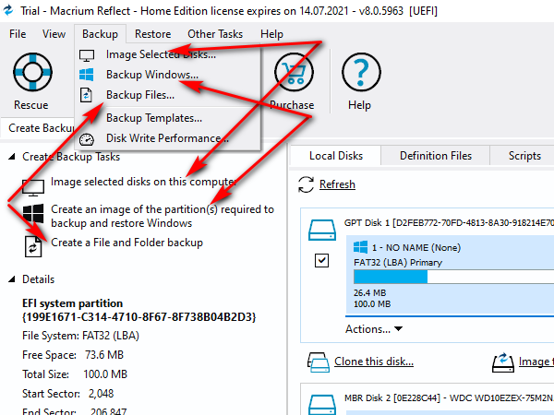This screenshot has width=554, height=415.
Task: Click the File System FAT32 (LBA) line
Action: point(80,336)
